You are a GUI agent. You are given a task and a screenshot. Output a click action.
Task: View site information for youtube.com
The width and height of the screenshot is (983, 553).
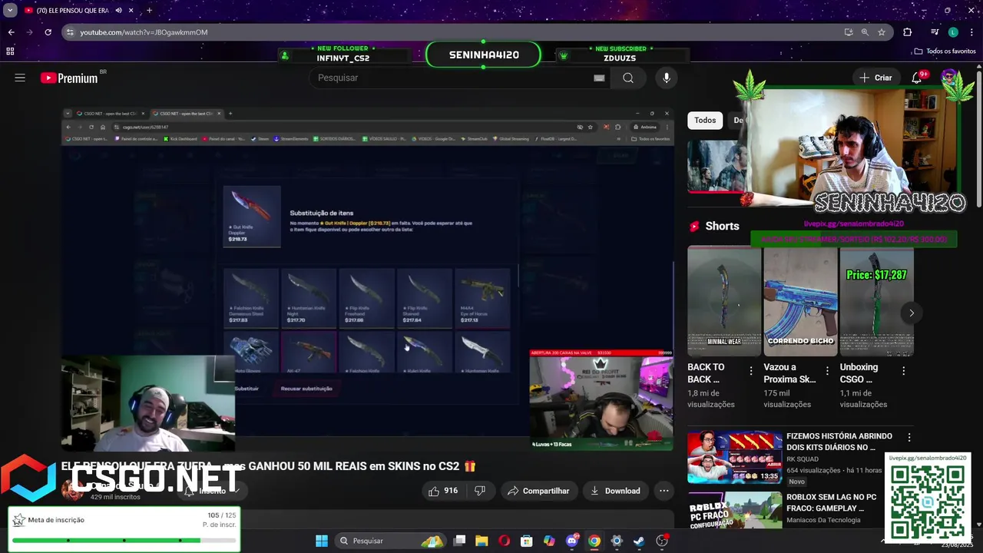coord(71,32)
